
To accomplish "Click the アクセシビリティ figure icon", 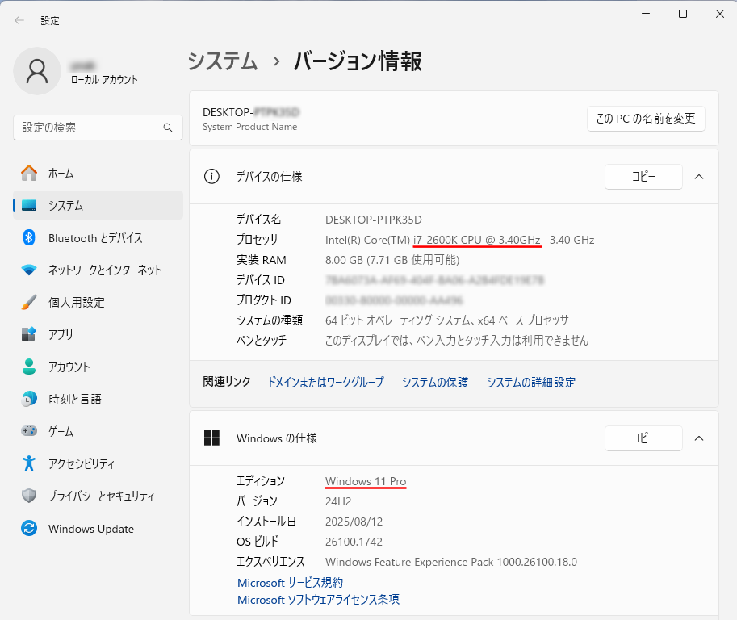I will 29,463.
